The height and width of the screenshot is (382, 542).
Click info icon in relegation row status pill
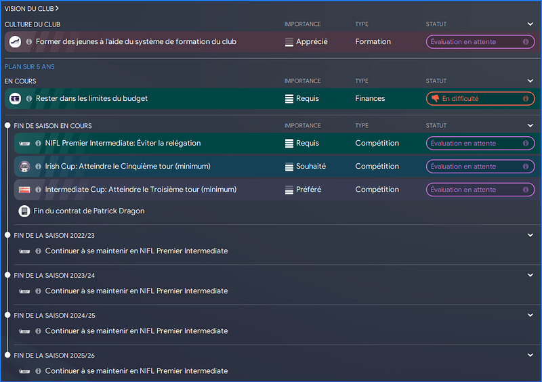click(x=526, y=144)
